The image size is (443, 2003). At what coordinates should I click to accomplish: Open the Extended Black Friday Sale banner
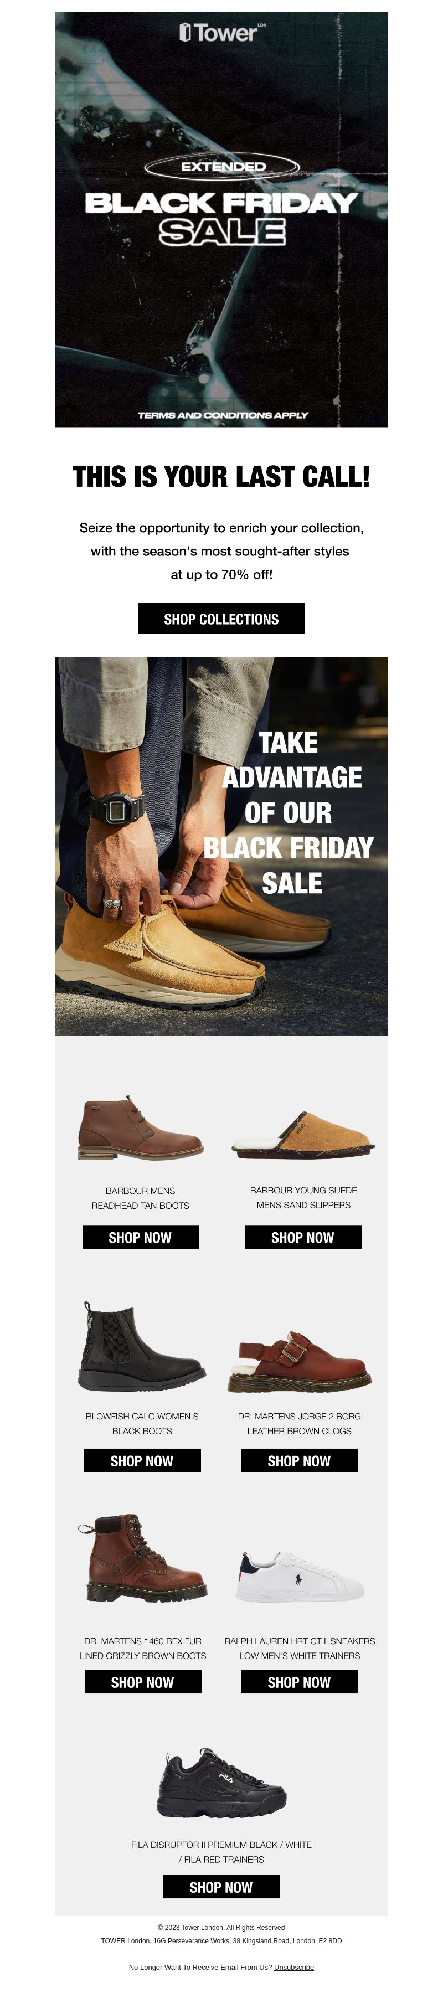221,219
